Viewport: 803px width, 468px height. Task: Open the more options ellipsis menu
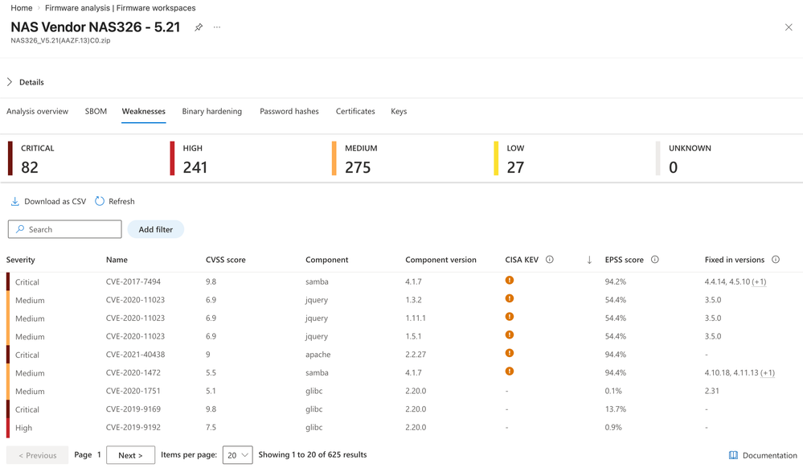click(217, 27)
